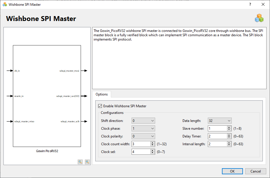Image resolution: width=270 pixels, height=178 pixels.
Task: Decrease Interval length with down arrow
Action: tap(229, 145)
